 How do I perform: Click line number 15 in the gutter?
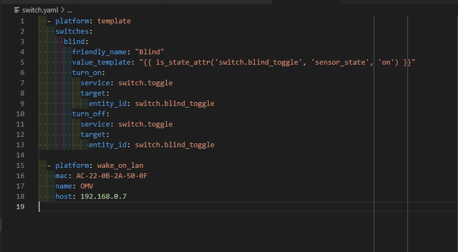[x=20, y=166]
